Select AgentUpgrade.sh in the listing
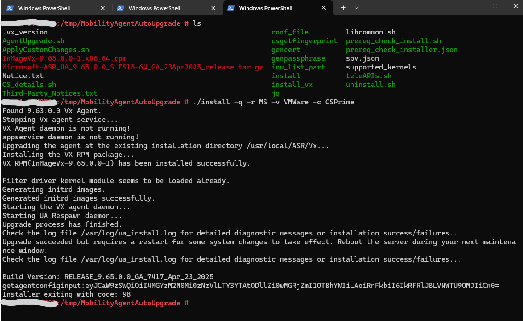Viewport: 523px width, 321px height. point(34,41)
